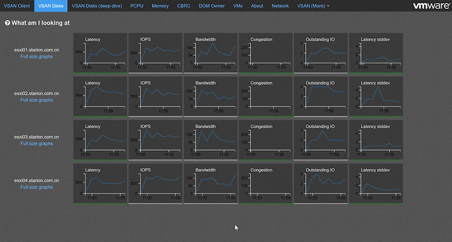Switch to VSAN Disks (deep-dive) tab
The image size is (452, 242).
pos(97,6)
